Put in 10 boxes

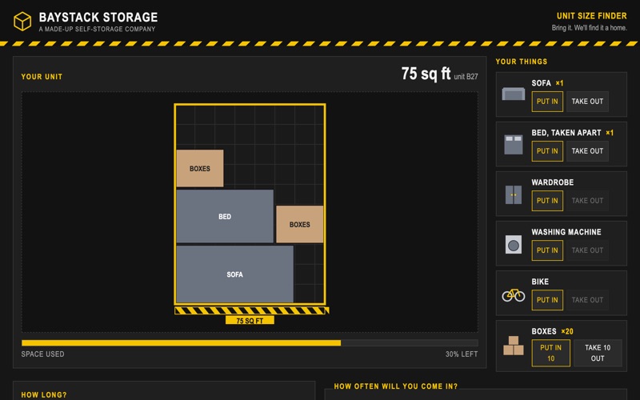[x=550, y=353]
